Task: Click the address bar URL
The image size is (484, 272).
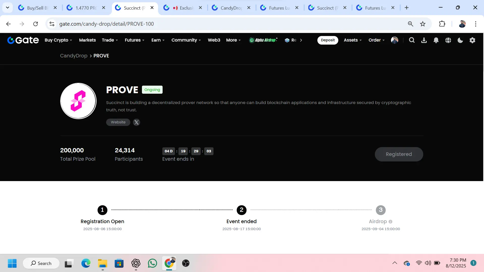Action: tap(106, 24)
